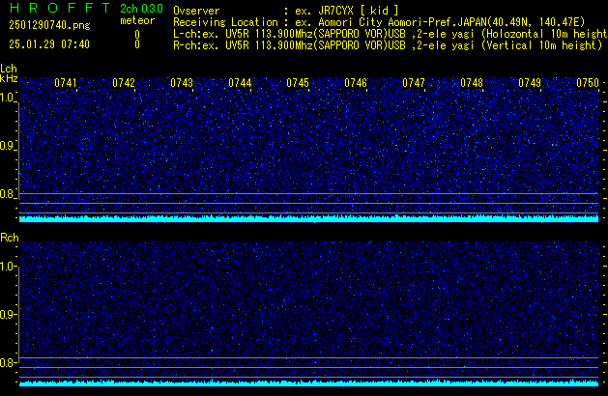Screen dimensions: 608x396
Task: Click the '2ch 0.3.0' version label
Action: 141,8
